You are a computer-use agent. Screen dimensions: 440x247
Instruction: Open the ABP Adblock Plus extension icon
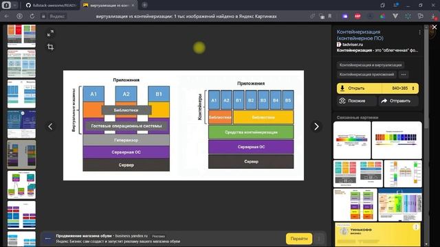[x=357, y=16]
